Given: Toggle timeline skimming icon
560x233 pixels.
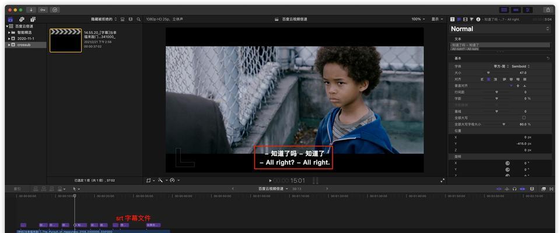Looking at the screenshot, I should click(x=499, y=189).
